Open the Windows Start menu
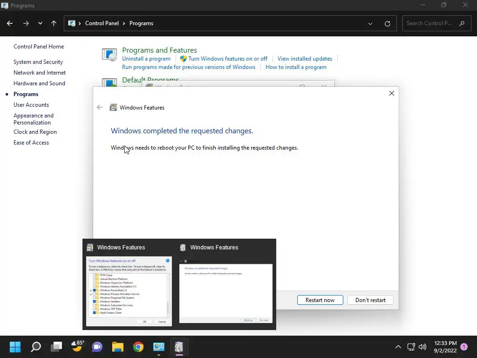 tap(15, 347)
